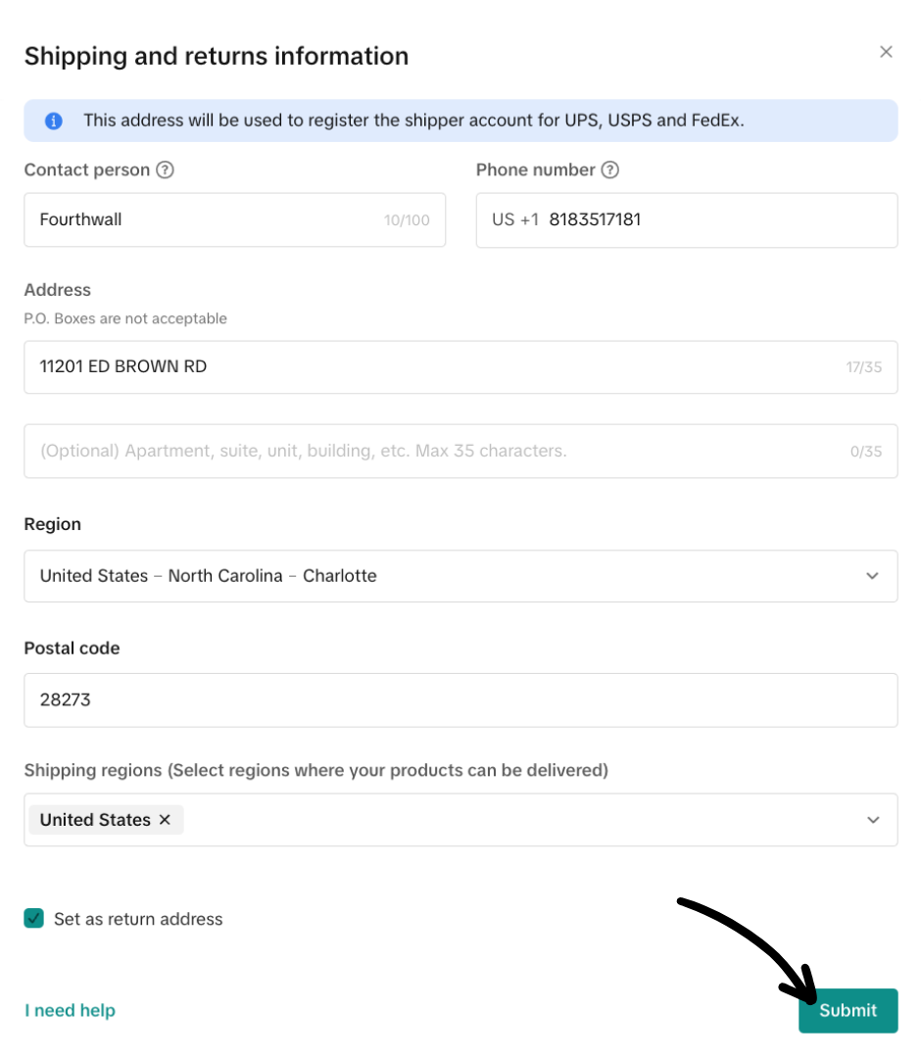Click the Region chevron arrow
The height and width of the screenshot is (1058, 921).
tap(873, 576)
